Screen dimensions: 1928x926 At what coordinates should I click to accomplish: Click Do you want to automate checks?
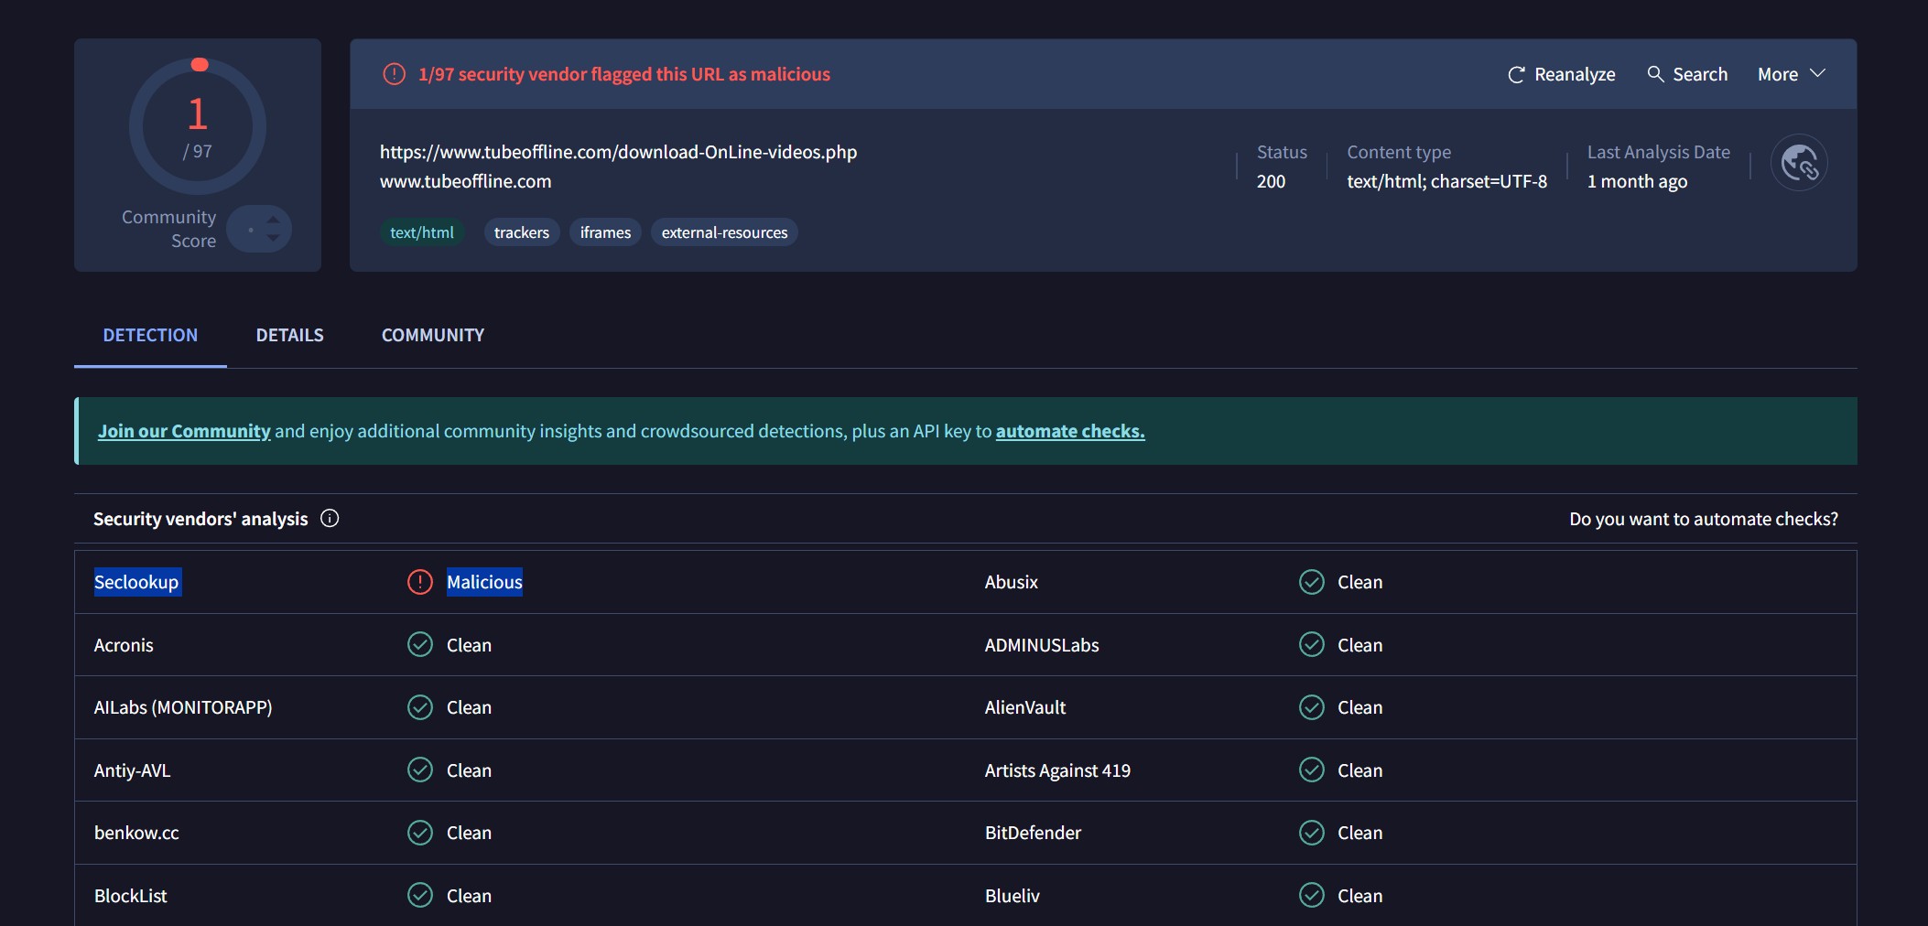(x=1704, y=519)
